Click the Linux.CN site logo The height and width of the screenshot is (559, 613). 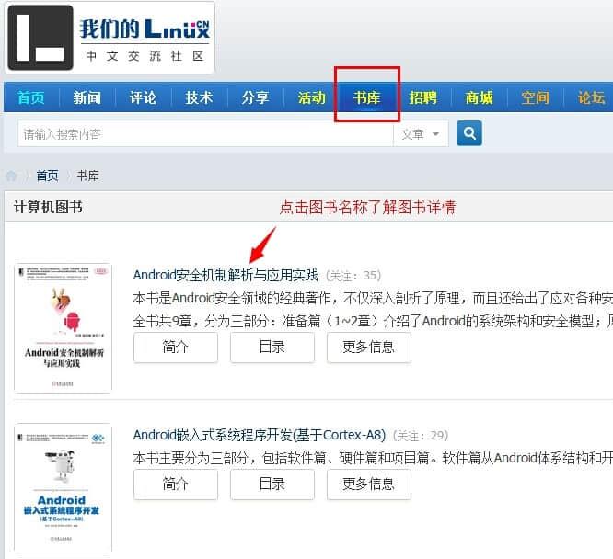click(110, 38)
